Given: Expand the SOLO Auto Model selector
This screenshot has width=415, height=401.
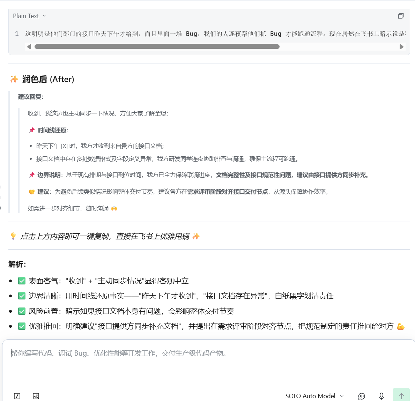Looking at the screenshot, I should (314, 396).
